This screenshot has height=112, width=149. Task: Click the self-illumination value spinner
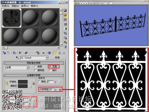(55, 82)
